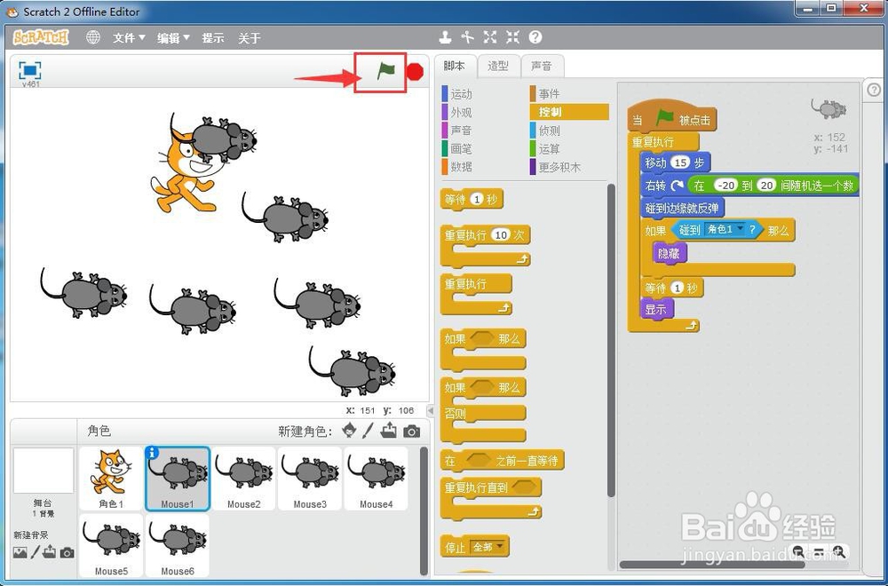Open info for Mouse1 sprite
This screenshot has height=586, width=888.
coord(152,453)
